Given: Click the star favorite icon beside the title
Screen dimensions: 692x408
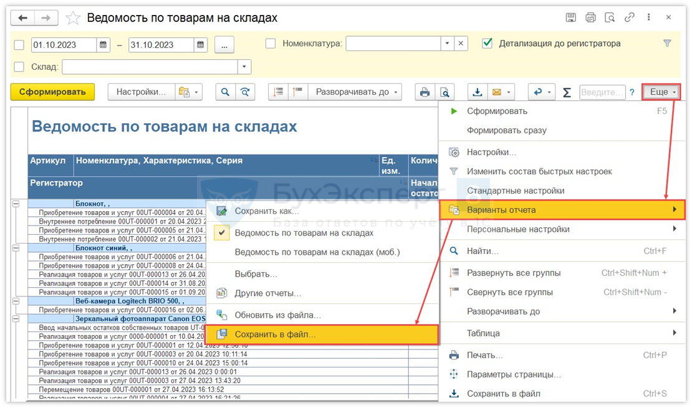Looking at the screenshot, I should 73,18.
